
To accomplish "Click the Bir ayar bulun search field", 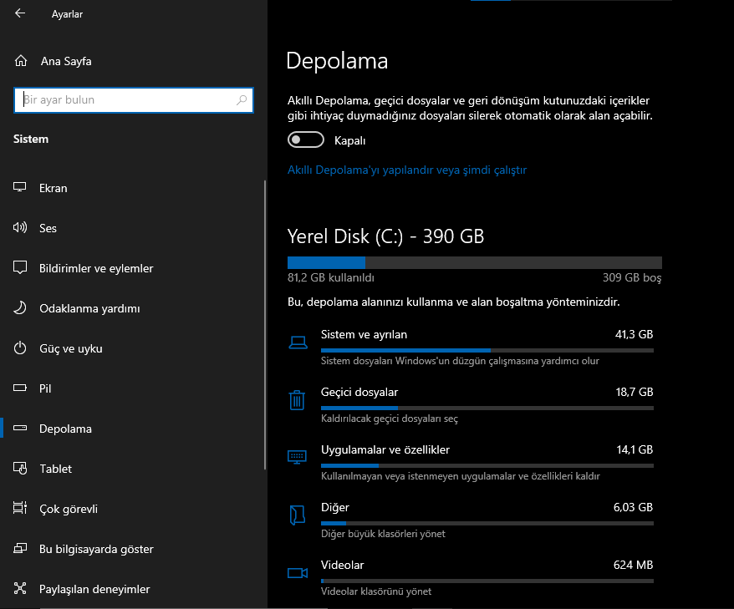I will 125,100.
